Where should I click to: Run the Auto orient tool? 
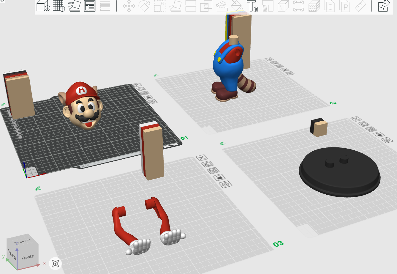74,6
